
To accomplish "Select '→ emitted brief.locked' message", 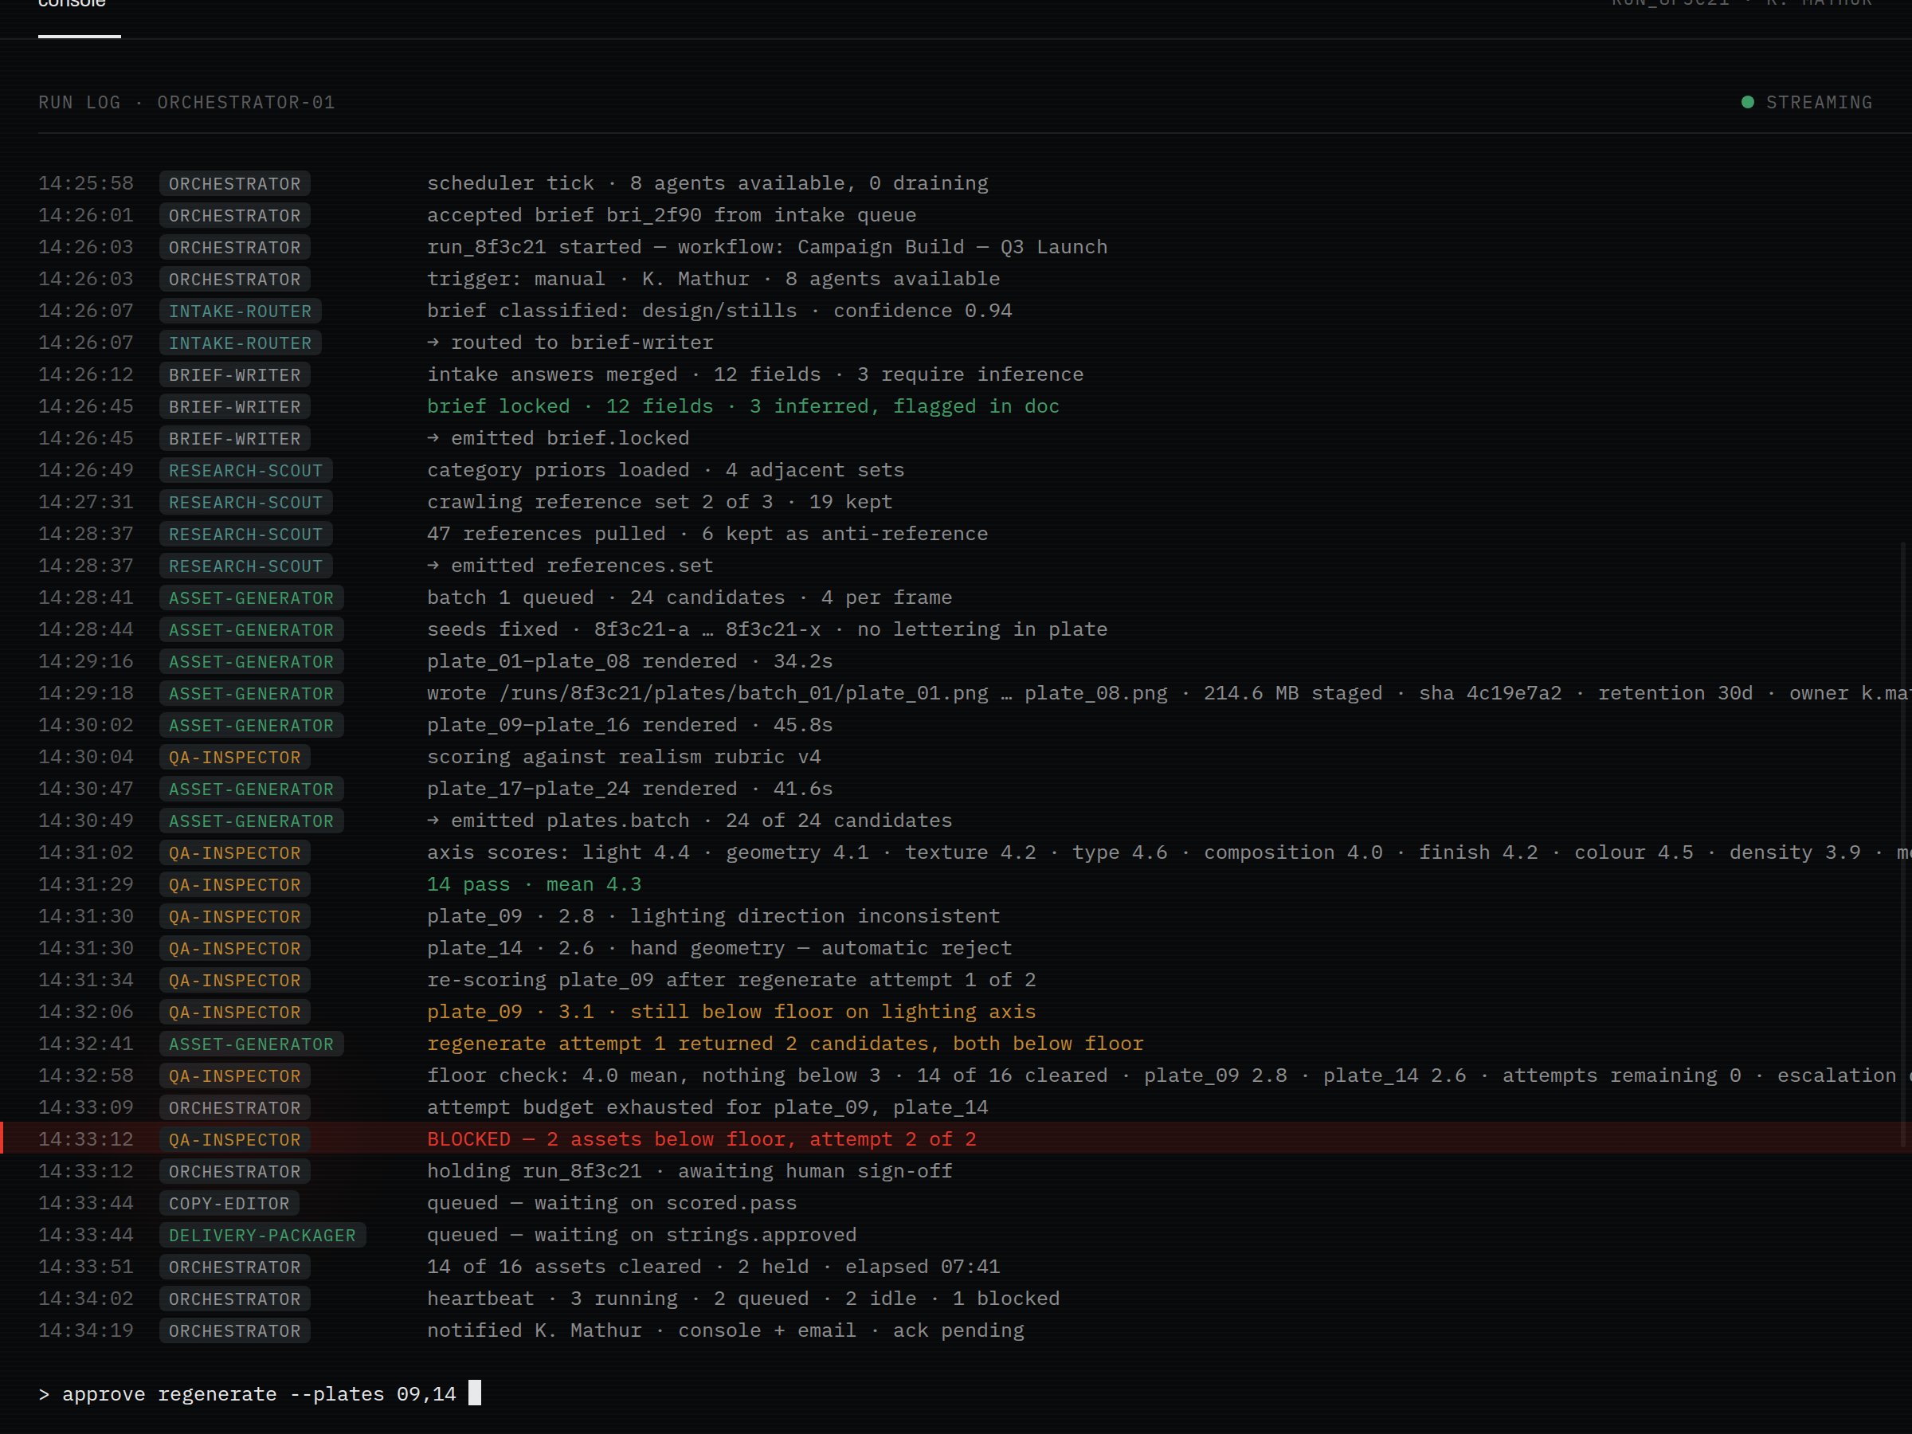I will [558, 438].
